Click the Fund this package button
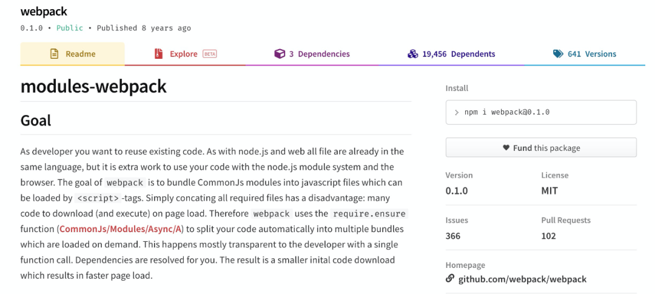 (541, 148)
